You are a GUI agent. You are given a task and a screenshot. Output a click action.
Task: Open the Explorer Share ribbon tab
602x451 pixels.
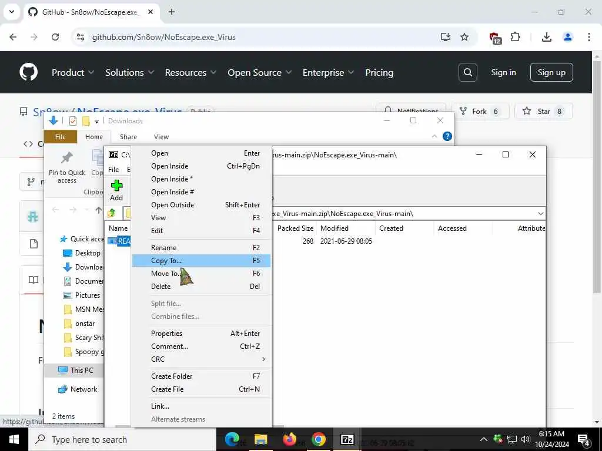click(x=128, y=137)
